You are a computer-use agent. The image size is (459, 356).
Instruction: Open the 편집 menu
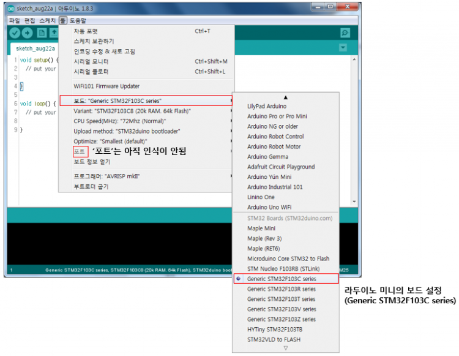29,20
